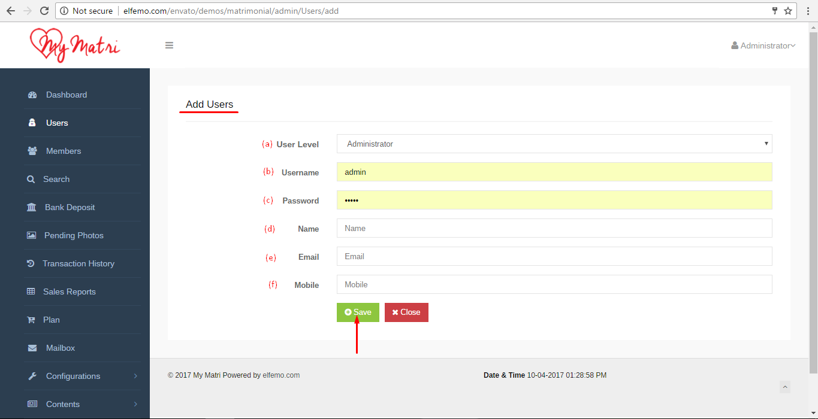This screenshot has height=419, width=818.
Task: Toggle the sidebar with hamburger icon
Action: click(170, 45)
